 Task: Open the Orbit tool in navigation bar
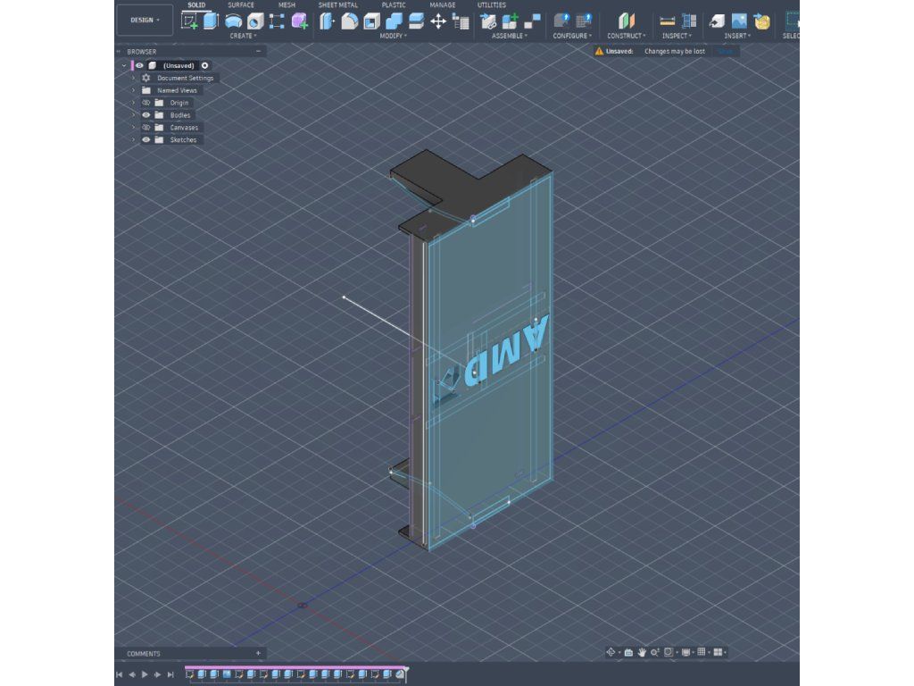pyautogui.click(x=612, y=652)
